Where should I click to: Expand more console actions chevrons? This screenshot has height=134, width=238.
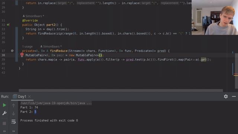click(13, 131)
